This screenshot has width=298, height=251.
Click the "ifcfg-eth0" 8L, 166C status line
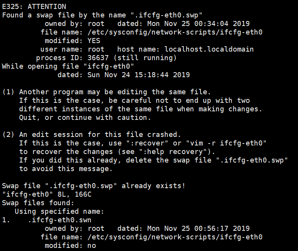point(47,194)
